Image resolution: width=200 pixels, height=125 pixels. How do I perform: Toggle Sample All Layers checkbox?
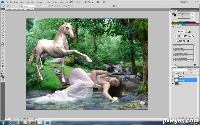tap(51, 6)
